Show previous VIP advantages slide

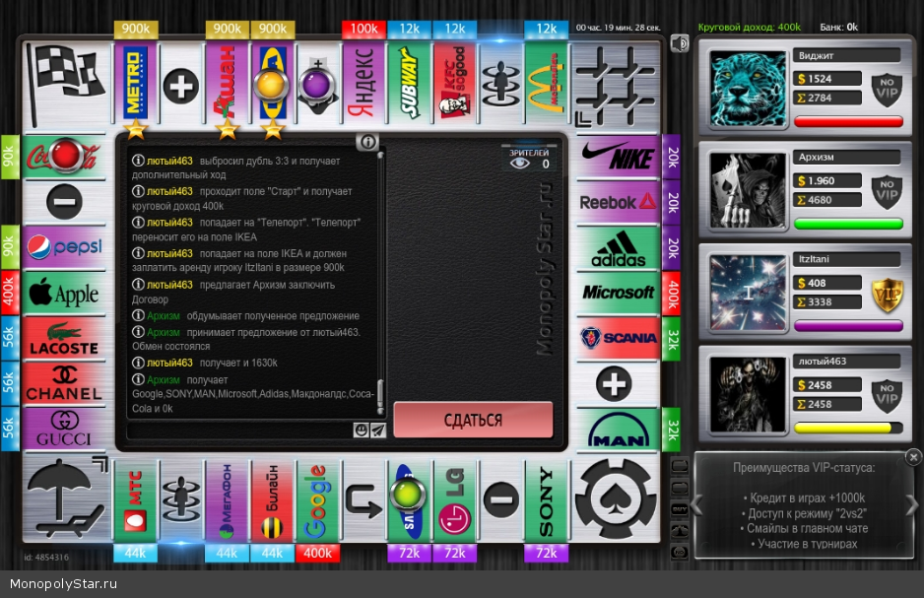(697, 505)
